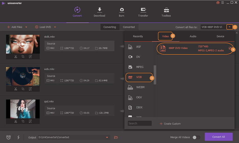Switch to the Device format tab

click(220, 36)
